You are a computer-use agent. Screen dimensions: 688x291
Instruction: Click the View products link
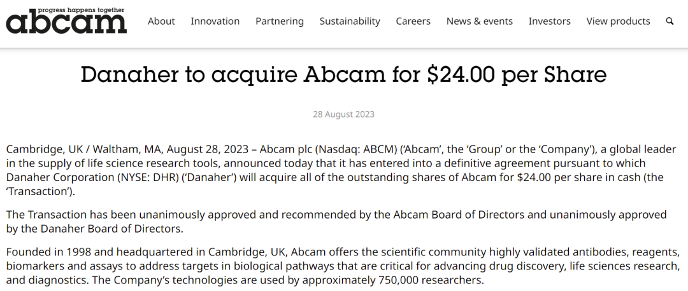[x=619, y=22]
